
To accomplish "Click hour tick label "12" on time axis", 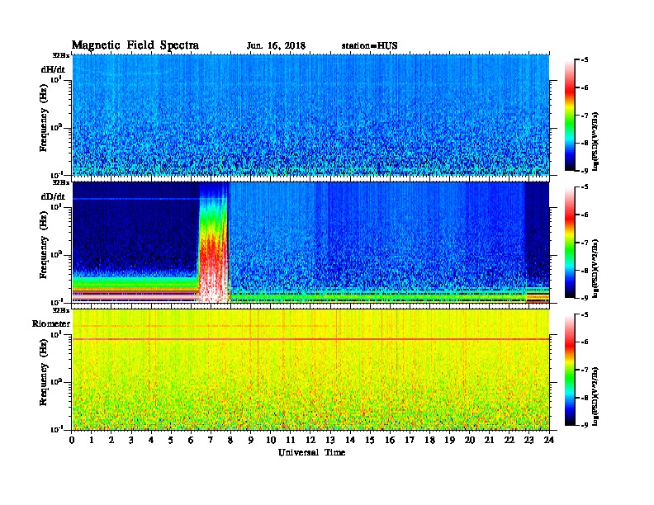I will (310, 440).
